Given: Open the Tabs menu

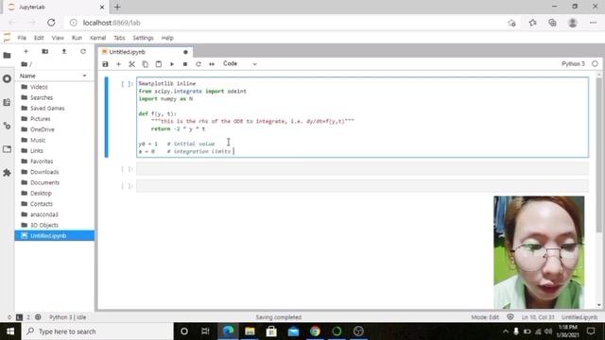Looking at the screenshot, I should [x=119, y=38].
